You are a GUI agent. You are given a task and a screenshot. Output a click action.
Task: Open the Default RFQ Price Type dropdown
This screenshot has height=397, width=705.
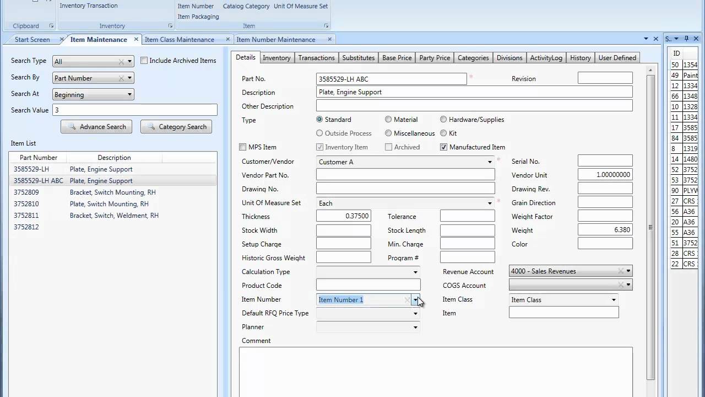[x=415, y=313]
